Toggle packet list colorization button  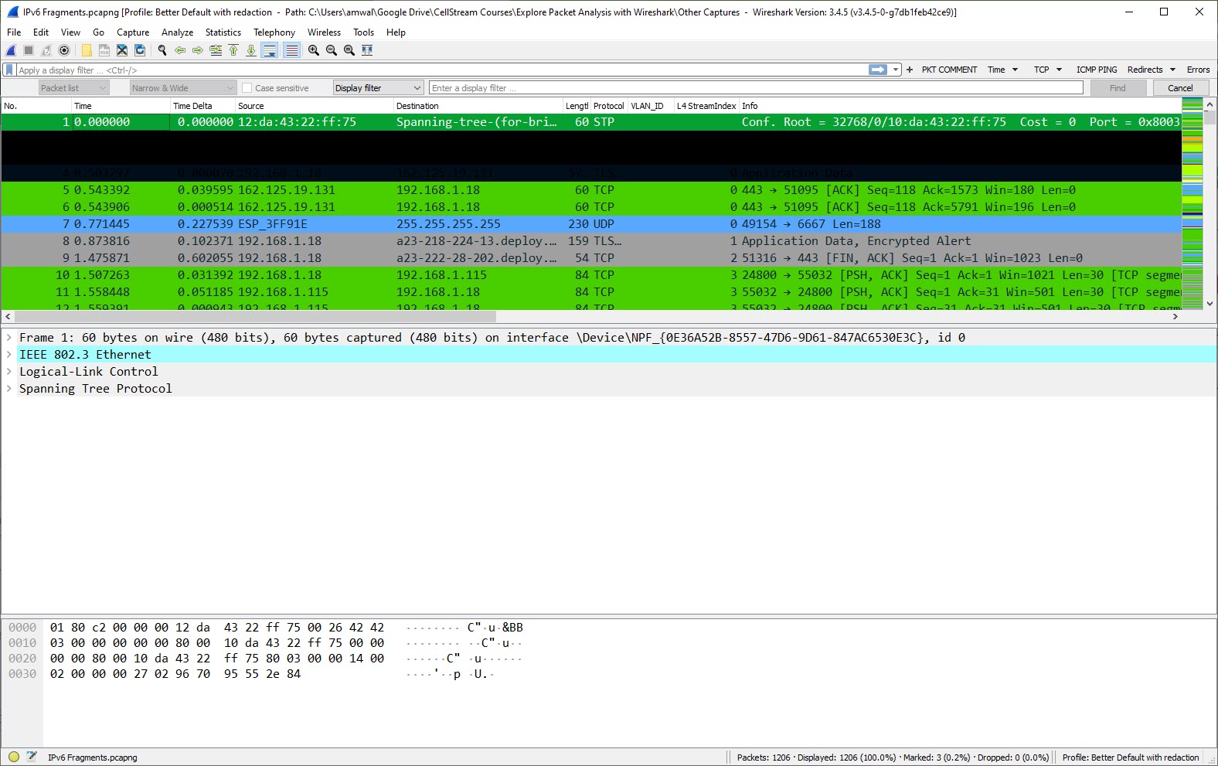291,50
